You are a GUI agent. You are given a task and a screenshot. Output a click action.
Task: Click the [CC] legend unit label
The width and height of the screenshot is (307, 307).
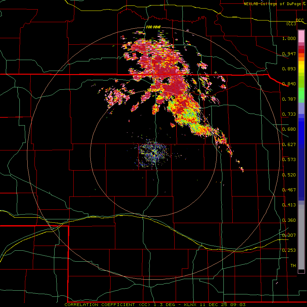pyautogui.click(x=291, y=24)
